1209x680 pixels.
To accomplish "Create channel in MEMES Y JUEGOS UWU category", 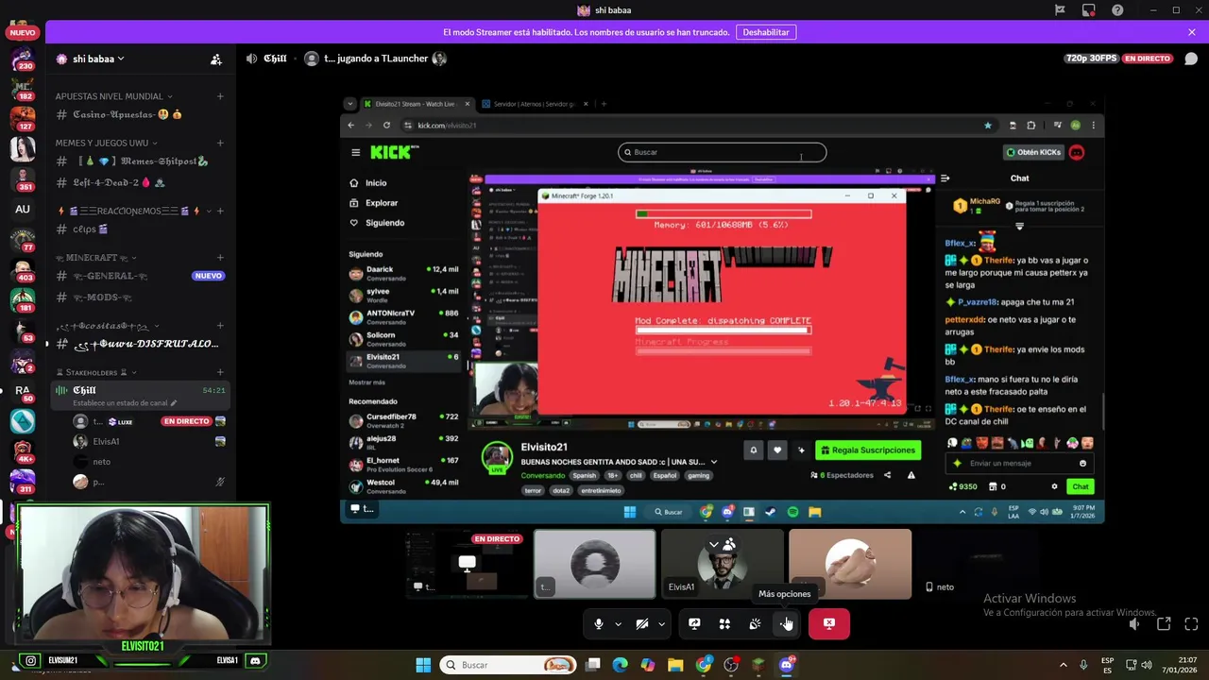I will [220, 144].
